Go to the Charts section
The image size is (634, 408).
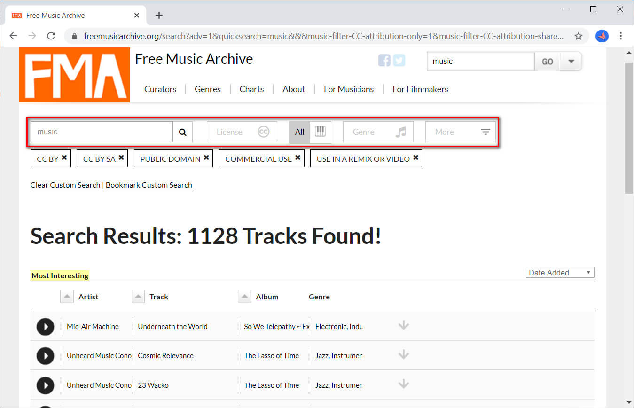point(251,89)
